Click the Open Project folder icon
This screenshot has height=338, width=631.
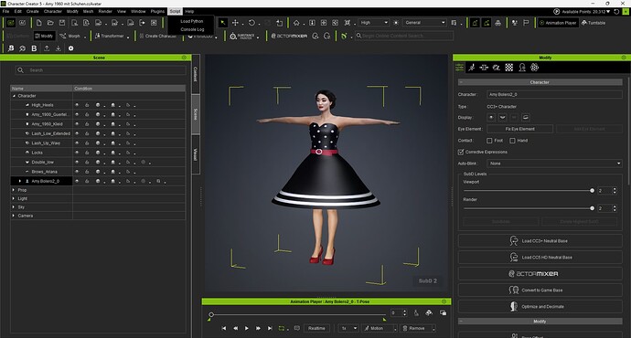tap(50, 23)
